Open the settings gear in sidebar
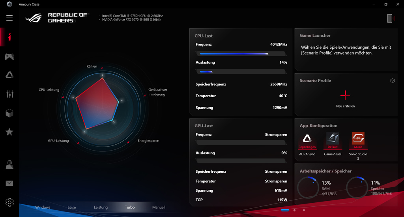The height and width of the screenshot is (217, 404). point(9,202)
